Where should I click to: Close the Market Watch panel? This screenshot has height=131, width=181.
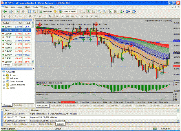33,20
